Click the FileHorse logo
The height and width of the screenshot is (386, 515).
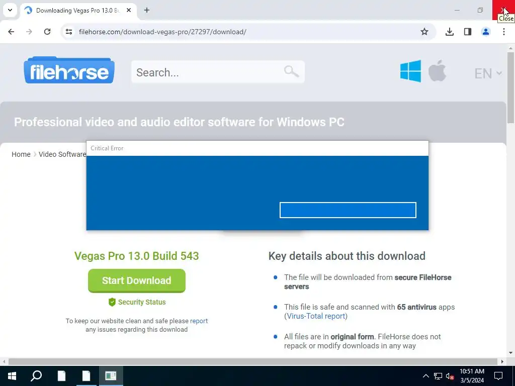click(69, 70)
